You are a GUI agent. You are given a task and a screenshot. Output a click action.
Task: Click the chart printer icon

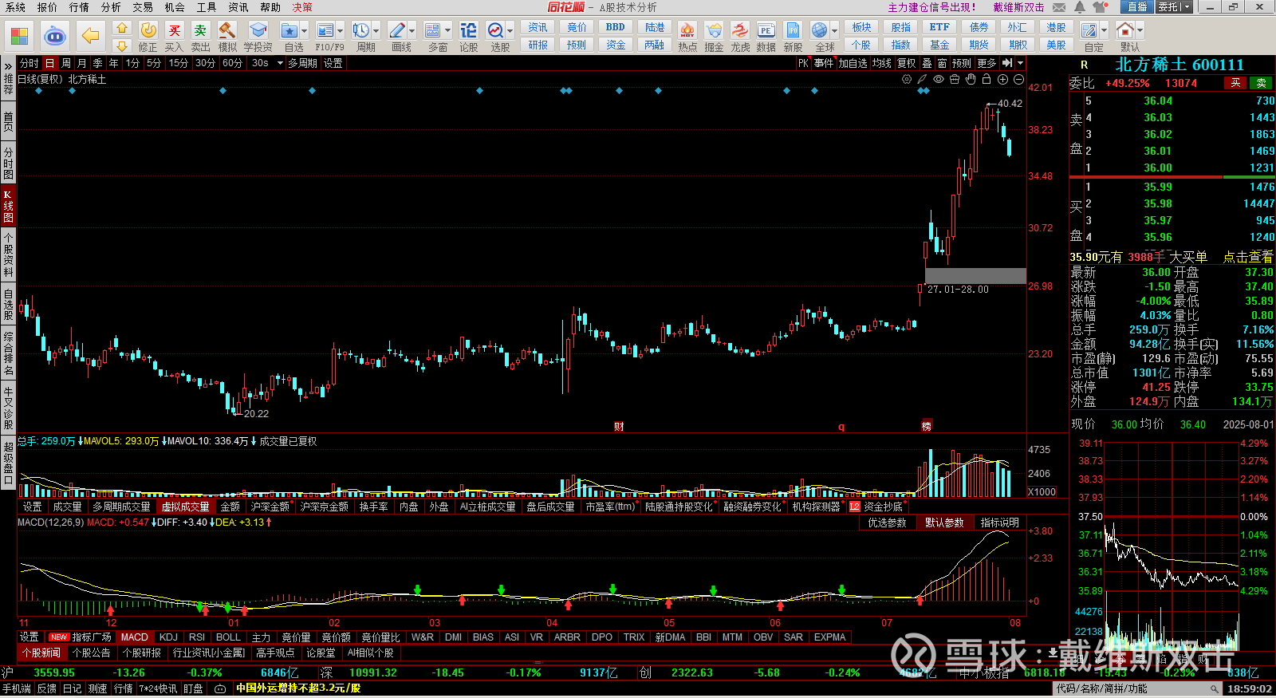point(955,79)
